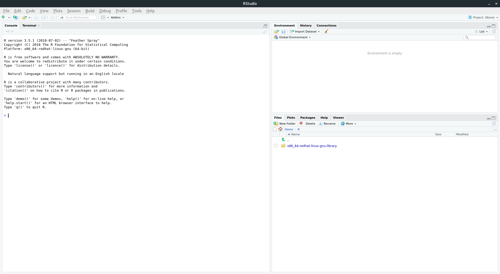Save workspace with Environment disk icon
This screenshot has height=274, width=500.
point(283,31)
